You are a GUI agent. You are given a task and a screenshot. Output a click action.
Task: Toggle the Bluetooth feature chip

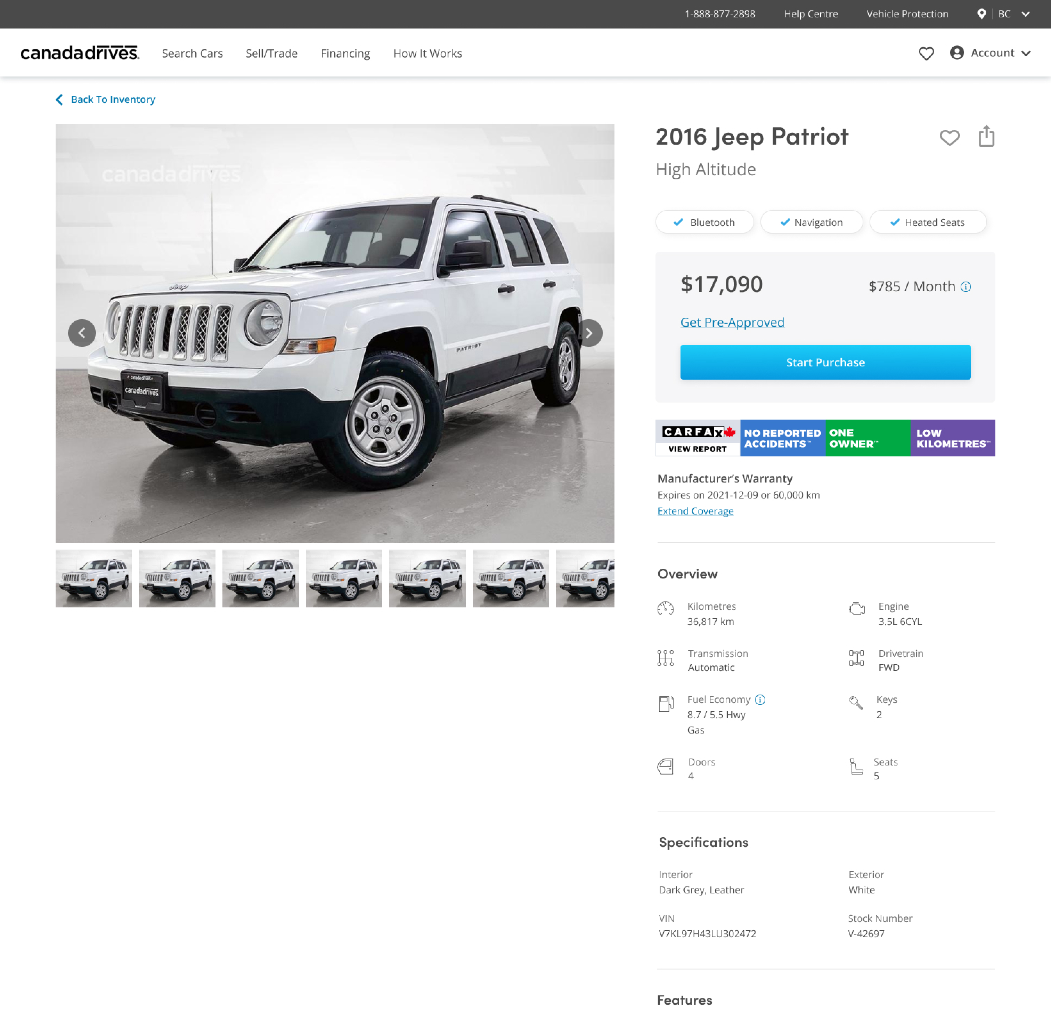coord(704,222)
